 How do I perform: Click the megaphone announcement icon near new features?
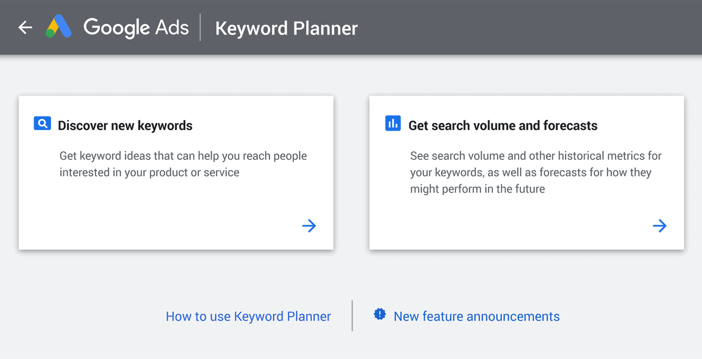coord(379,314)
